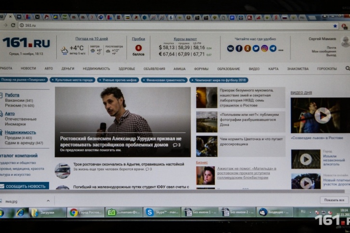
Task: Open the Работа sidebar link
Action: point(12,95)
